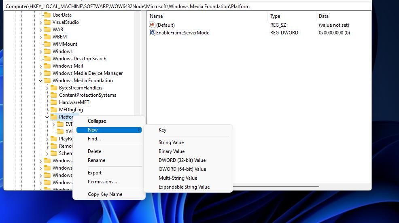
Task: Expand the ByteStreamHandlers key
Action: (x=47, y=88)
